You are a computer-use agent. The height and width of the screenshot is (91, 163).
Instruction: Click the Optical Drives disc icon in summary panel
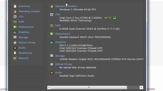[52, 64]
